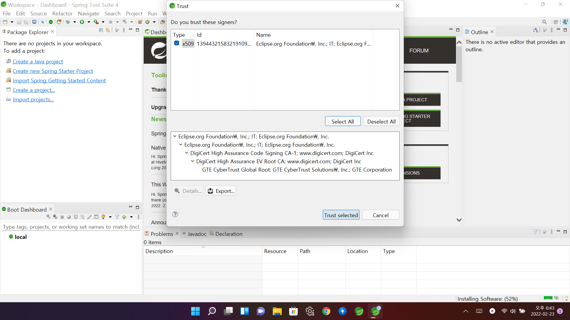Image resolution: width=570 pixels, height=320 pixels.
Task: Click the Trust selected button
Action: pos(341,215)
